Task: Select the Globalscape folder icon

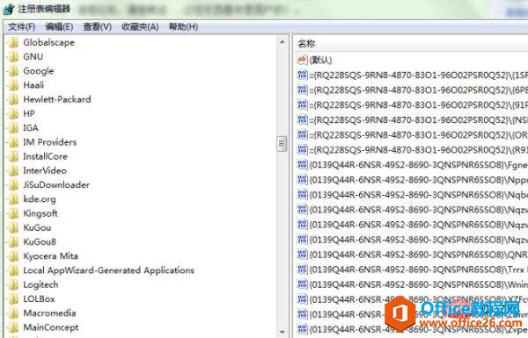Action: coord(13,43)
